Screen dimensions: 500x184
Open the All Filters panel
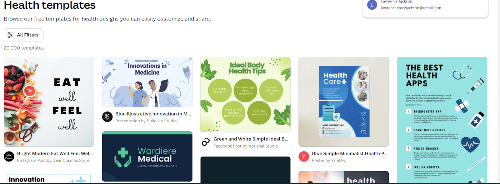tap(24, 35)
